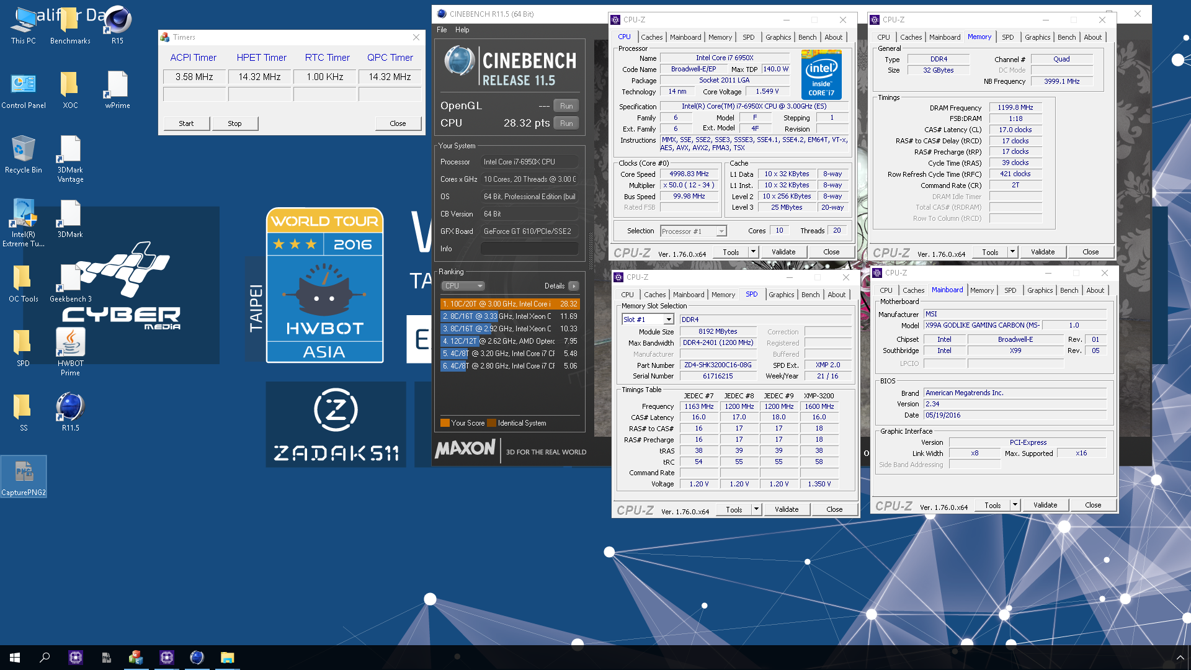Select ranking row 4 12C/12T AMD Opteron
The image size is (1191, 670).
pyautogui.click(x=510, y=341)
